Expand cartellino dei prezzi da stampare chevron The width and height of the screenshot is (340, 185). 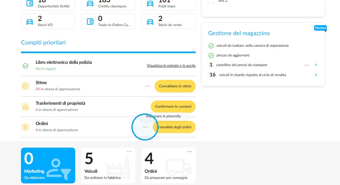[x=316, y=65]
